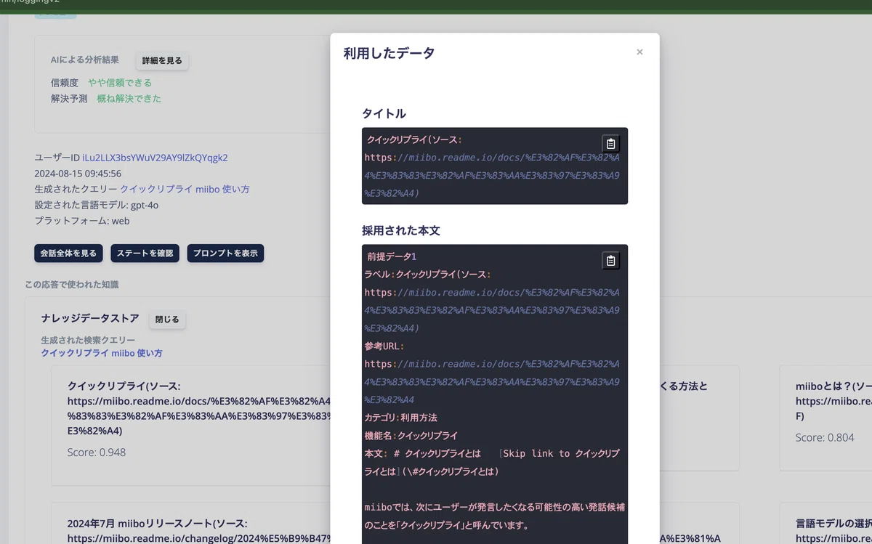872x544 pixels.
Task: Open the miiboとは？ result card scored 0.804
Action: point(826,418)
